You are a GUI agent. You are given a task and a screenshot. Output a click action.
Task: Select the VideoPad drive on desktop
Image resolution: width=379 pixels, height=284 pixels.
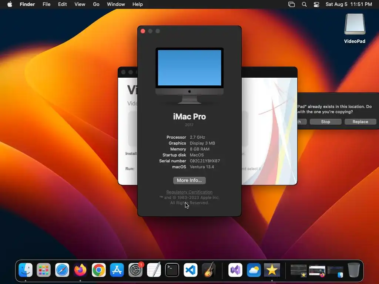coord(355,28)
